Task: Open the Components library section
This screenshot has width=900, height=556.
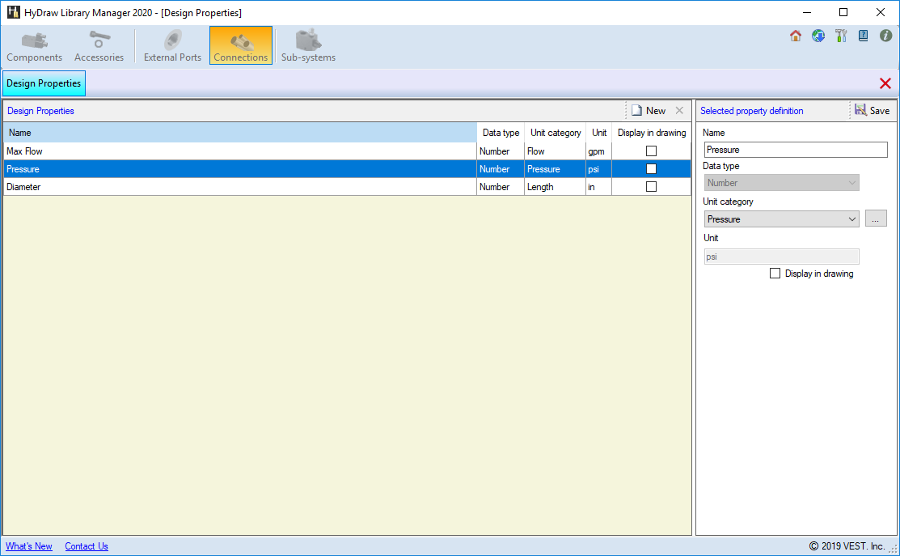Action: coord(34,46)
